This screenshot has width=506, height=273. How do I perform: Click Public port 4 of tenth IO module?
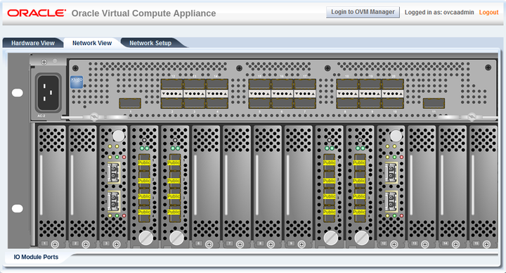[330, 212]
